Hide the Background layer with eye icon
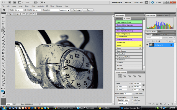This screenshot has height=110, width=177. [147, 45]
